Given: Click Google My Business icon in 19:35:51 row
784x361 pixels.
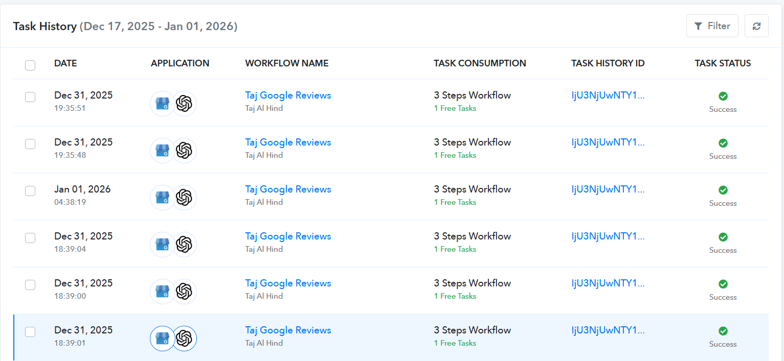Looking at the screenshot, I should [x=162, y=104].
